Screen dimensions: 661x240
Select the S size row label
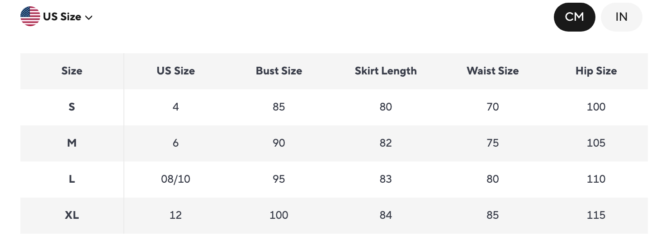(72, 107)
